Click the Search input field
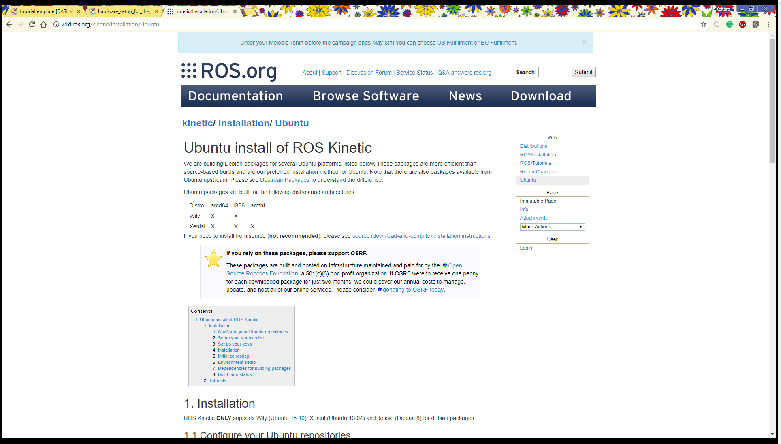781x444 pixels. tap(554, 72)
